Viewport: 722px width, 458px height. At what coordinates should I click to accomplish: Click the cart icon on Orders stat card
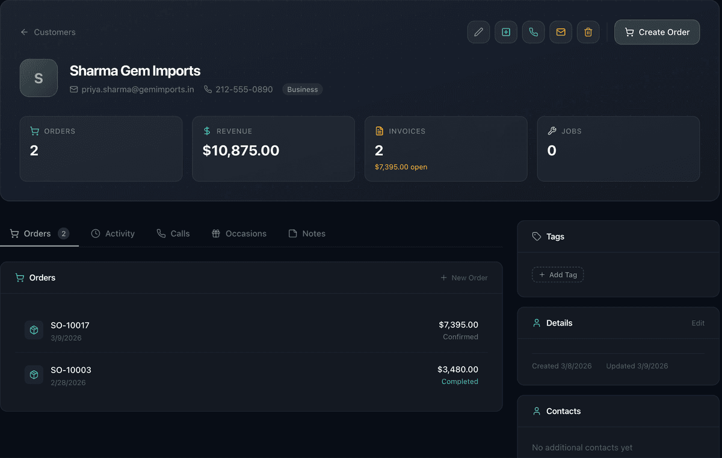pyautogui.click(x=34, y=131)
